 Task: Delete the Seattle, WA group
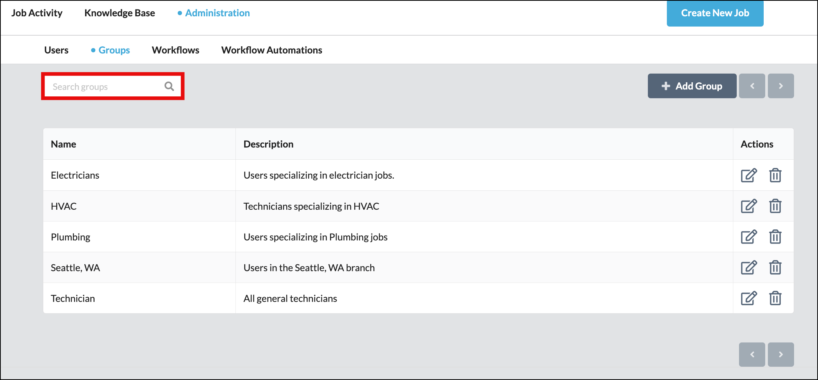tap(775, 268)
